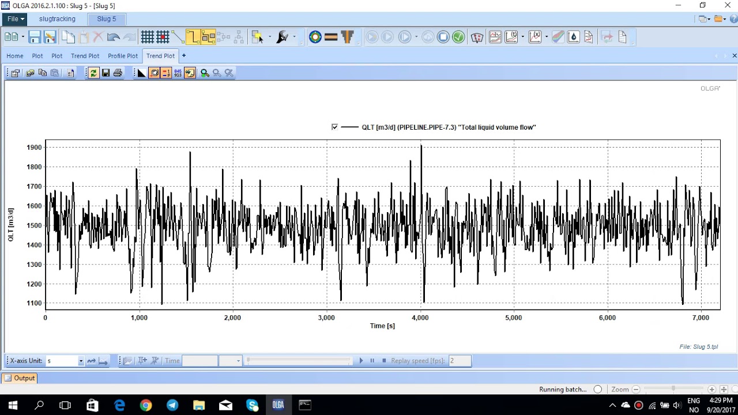Expand the new case dropdown arrow
The height and width of the screenshot is (415, 738).
coord(22,37)
